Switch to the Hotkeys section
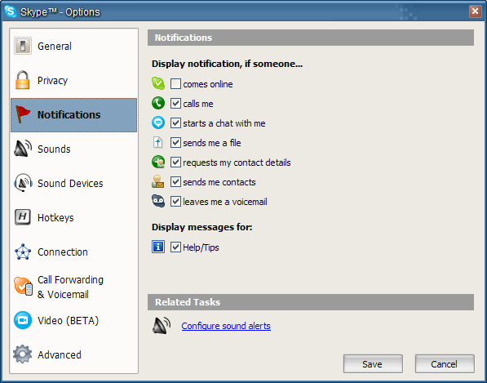The height and width of the screenshot is (383, 487). click(73, 217)
